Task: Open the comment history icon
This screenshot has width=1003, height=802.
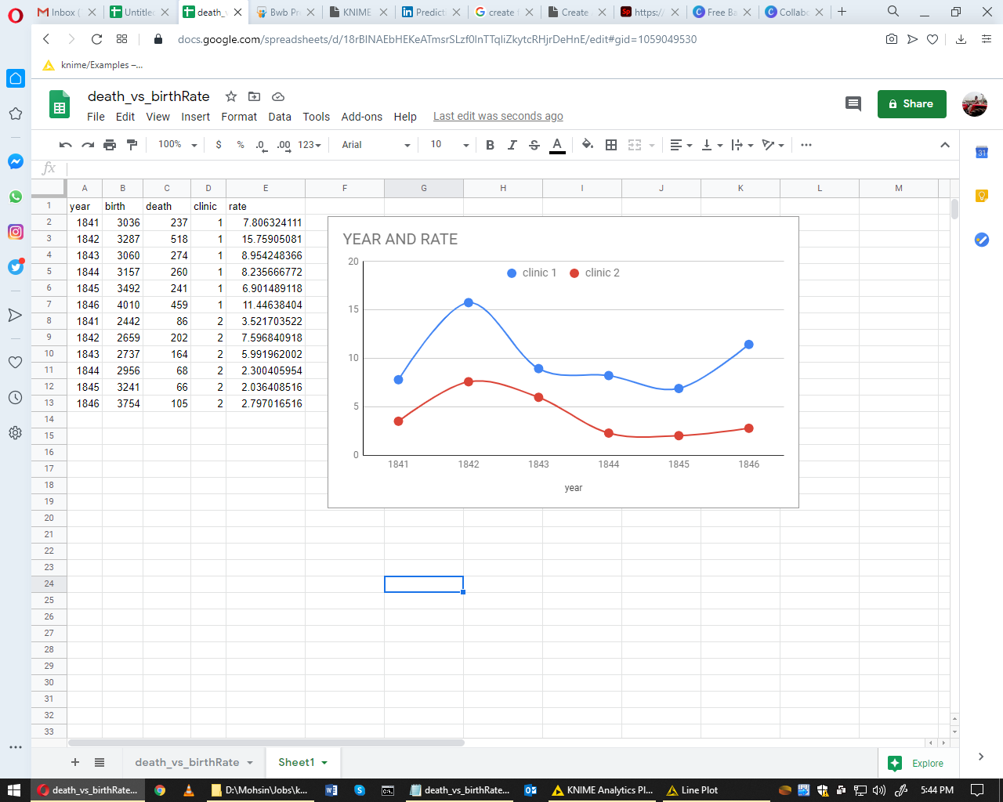Action: [x=853, y=104]
